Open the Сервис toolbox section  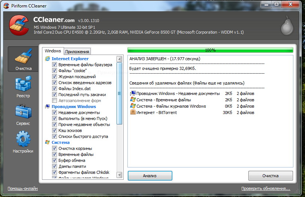point(23,115)
